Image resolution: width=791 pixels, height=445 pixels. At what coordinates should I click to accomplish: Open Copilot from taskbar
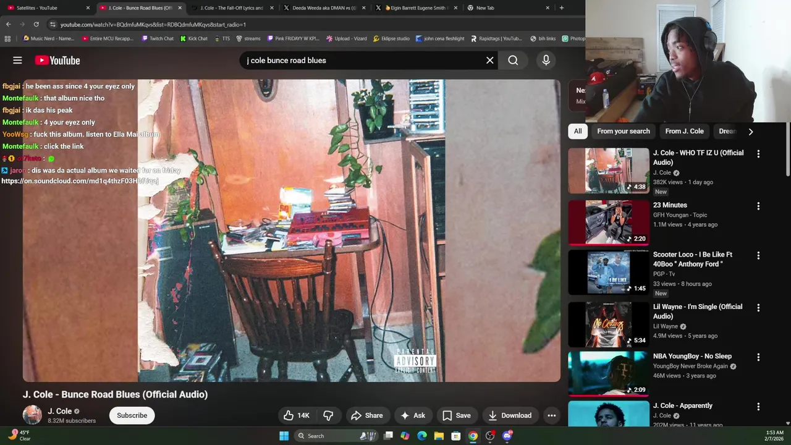point(405,436)
